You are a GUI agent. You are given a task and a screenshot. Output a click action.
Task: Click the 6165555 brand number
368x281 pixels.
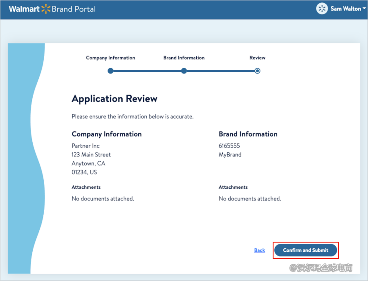[229, 146]
